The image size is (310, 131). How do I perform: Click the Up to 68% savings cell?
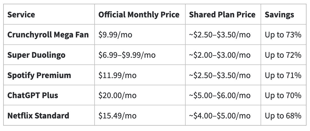coord(283,115)
